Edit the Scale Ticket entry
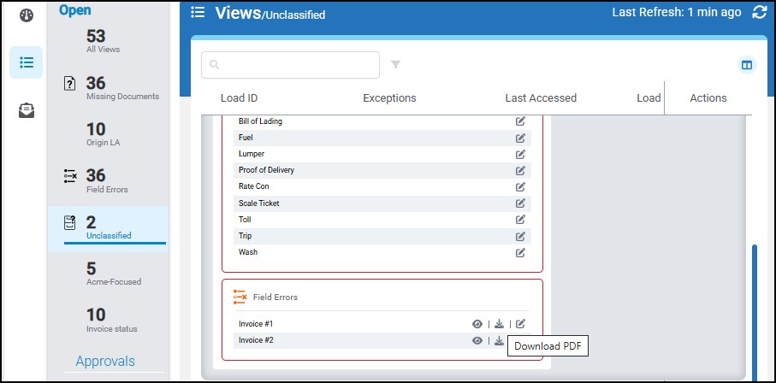The width and height of the screenshot is (776, 383). click(x=520, y=203)
